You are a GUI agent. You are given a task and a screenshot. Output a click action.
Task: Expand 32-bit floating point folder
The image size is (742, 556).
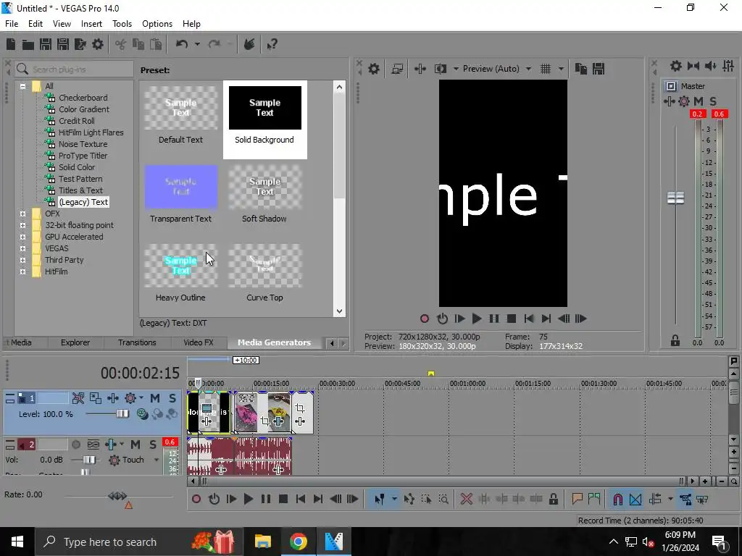[22, 226]
